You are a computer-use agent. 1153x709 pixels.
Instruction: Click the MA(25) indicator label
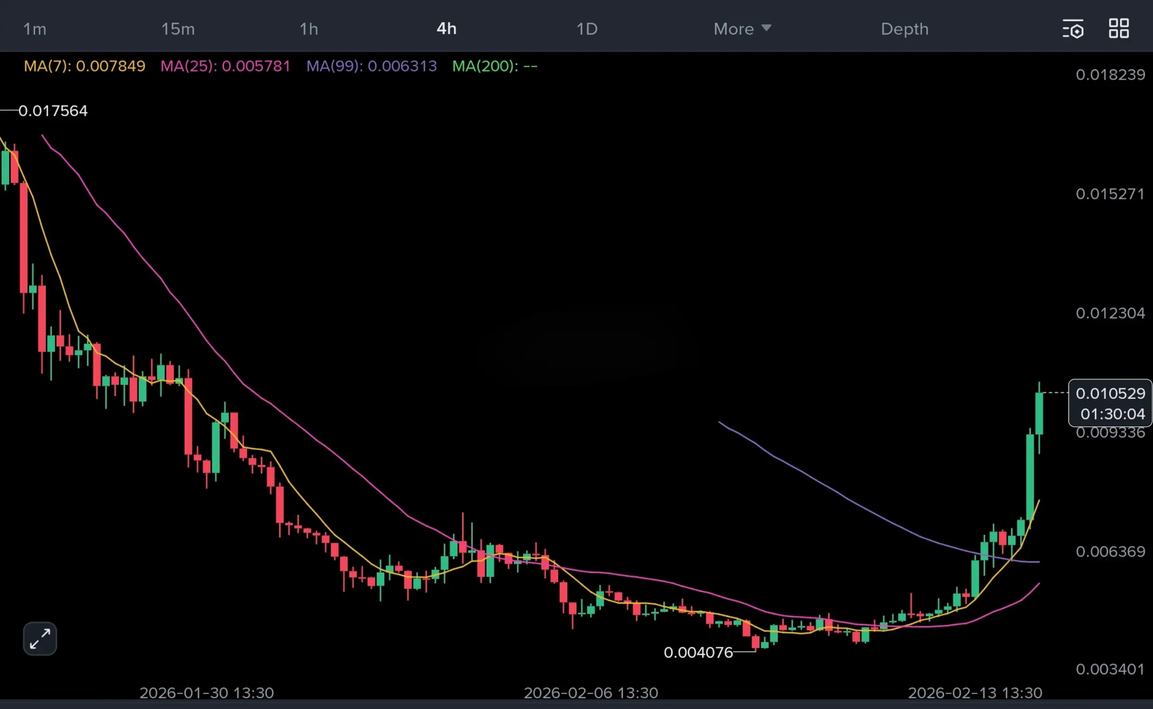(x=225, y=66)
